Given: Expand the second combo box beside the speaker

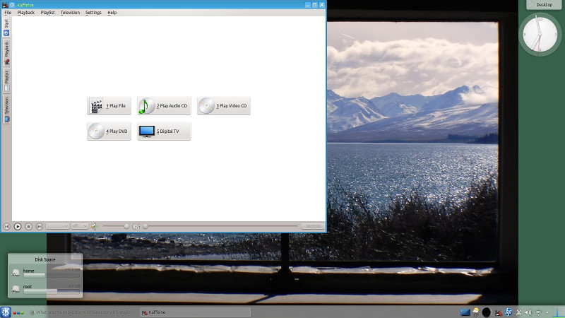Looking at the screenshot, I should click(x=79, y=226).
